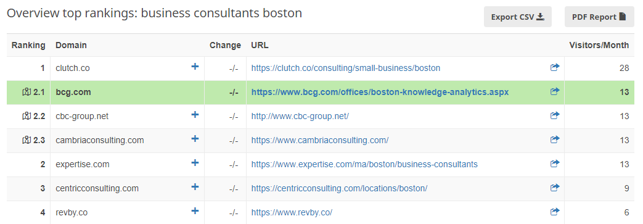The width and height of the screenshot is (643, 224).
Task: Open clutch.co URL via external link icon
Action: (x=555, y=67)
